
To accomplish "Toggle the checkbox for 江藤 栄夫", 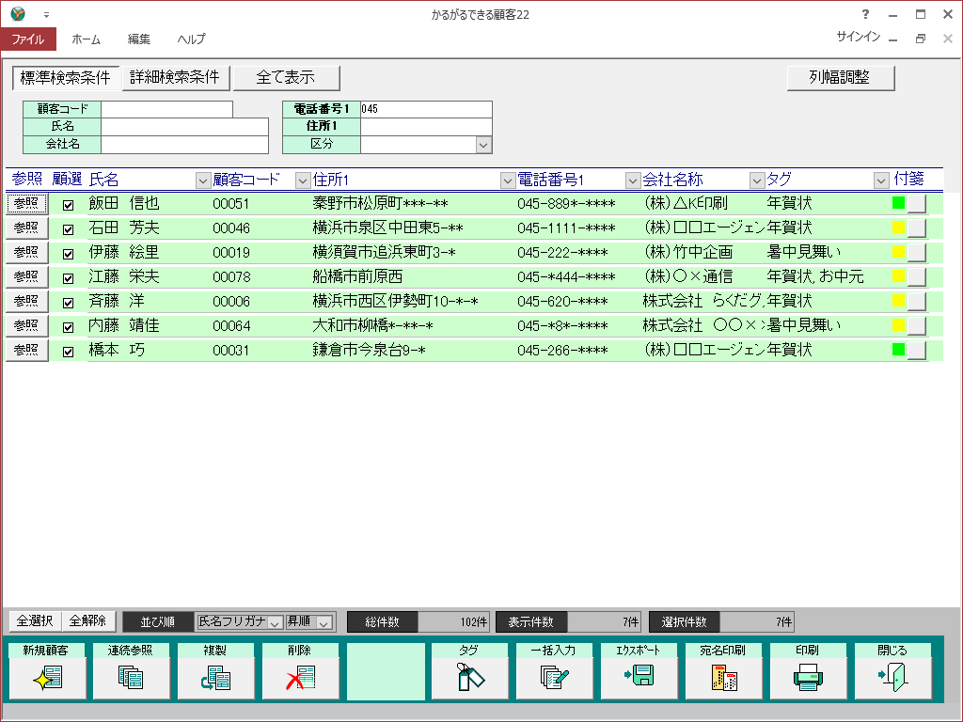I will [x=68, y=278].
